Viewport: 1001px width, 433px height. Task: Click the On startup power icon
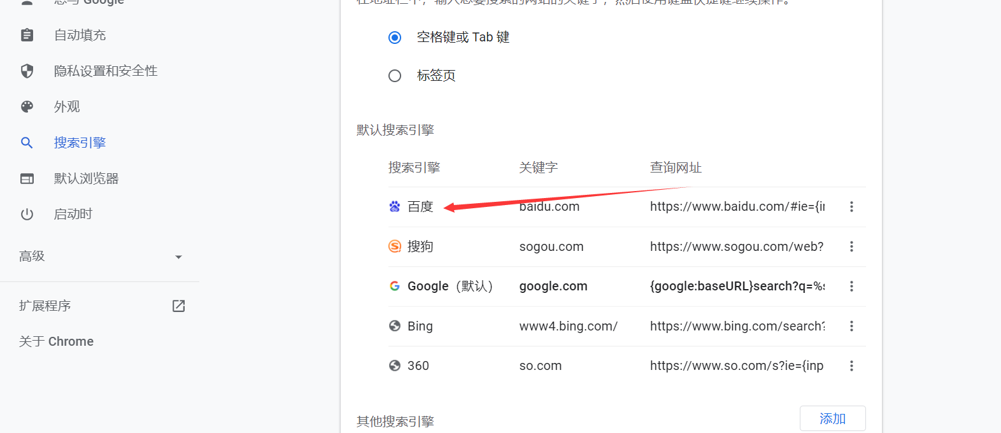click(27, 214)
